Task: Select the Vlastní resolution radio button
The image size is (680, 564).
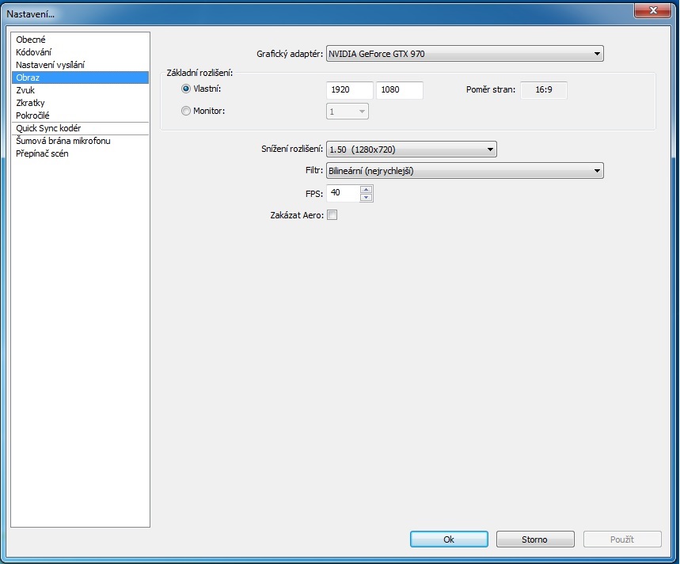Action: (x=186, y=89)
